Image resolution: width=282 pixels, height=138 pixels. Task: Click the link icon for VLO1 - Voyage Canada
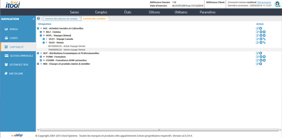(x=264, y=39)
